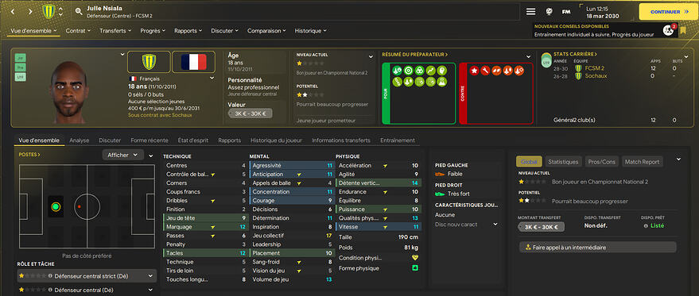The width and height of the screenshot is (699, 296).
Task: Open the search magnifier icon
Action: pyautogui.click(x=79, y=12)
